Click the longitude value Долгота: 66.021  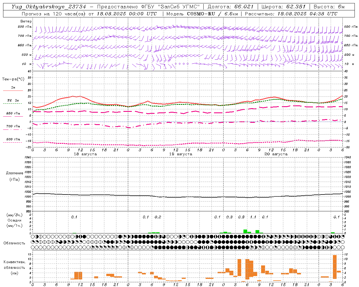point(231,7)
